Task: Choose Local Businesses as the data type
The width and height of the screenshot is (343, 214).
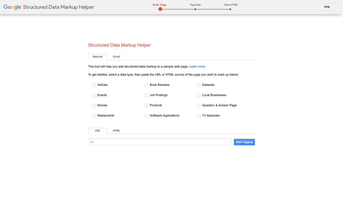Action: [x=199, y=95]
